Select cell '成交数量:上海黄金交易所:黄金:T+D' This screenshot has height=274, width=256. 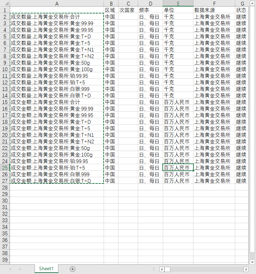[57, 36]
